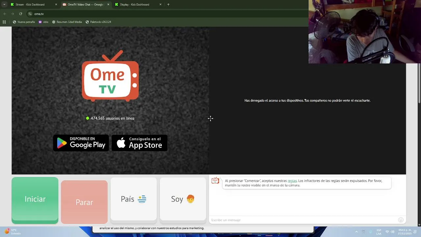Open the Google Play download badge
This screenshot has width=421, height=237.
(81, 143)
